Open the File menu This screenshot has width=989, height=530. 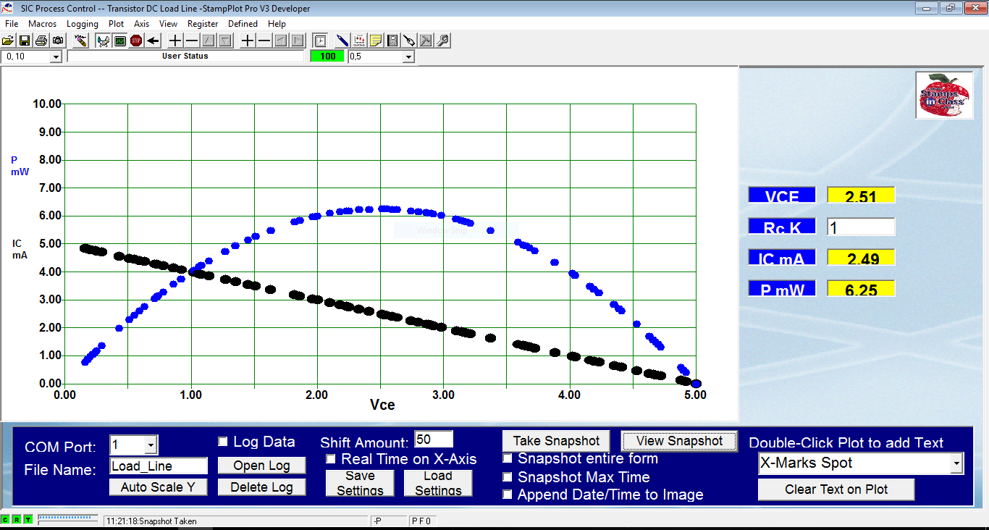pos(12,24)
